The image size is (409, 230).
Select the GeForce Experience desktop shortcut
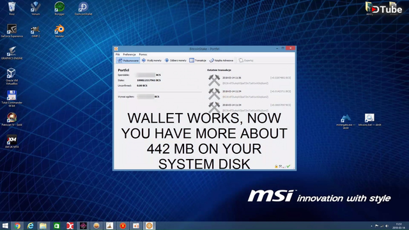12,31
